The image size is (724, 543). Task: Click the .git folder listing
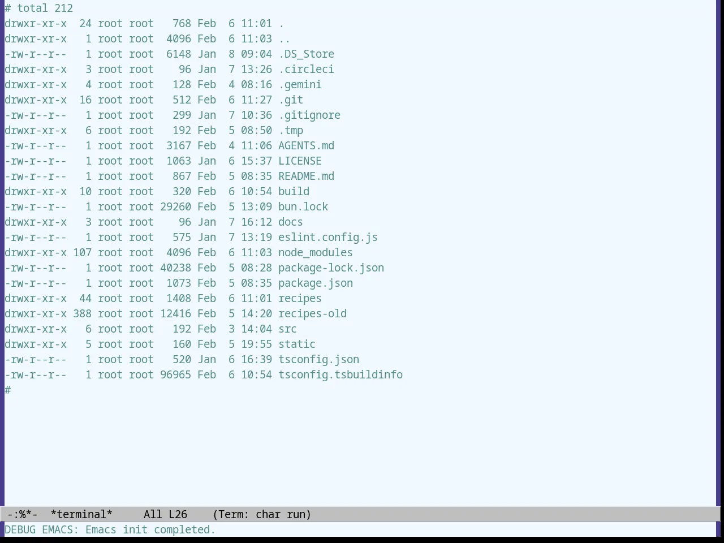[x=291, y=100]
